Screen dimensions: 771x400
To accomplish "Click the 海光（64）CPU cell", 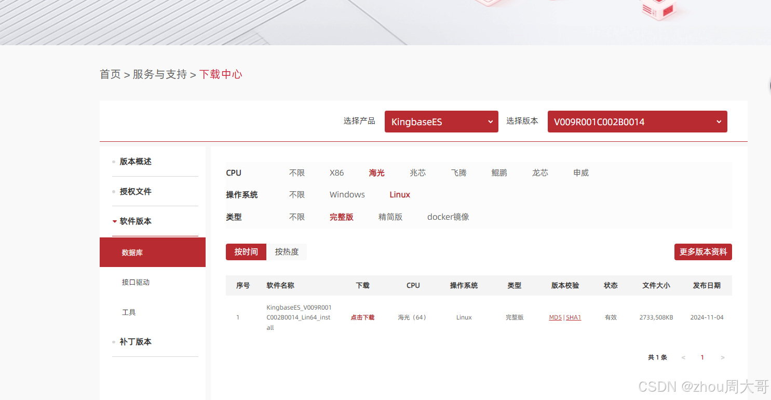I will point(412,317).
